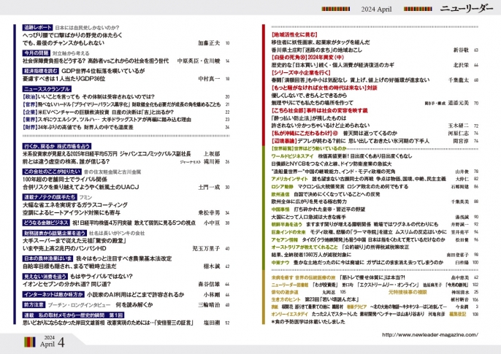Select the ニューススクランブル section heading
Viewport: 501px width, 354px height.
point(48,88)
